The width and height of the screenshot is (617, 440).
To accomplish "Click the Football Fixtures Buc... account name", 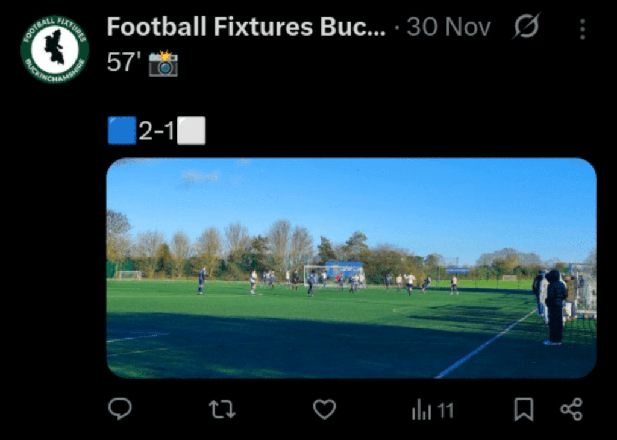I will click(246, 27).
